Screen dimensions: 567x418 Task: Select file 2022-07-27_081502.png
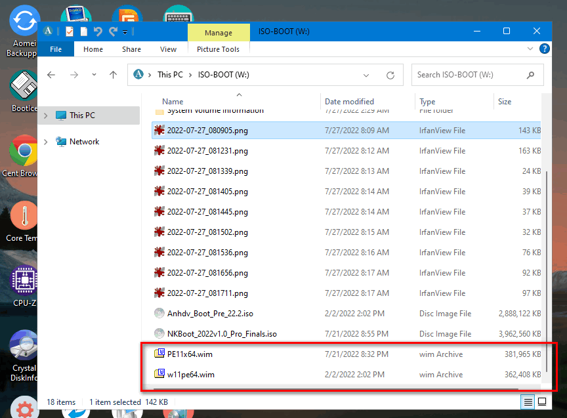tap(346, 232)
